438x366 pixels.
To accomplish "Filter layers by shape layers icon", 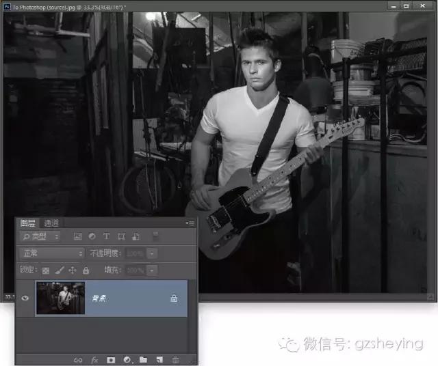I will (121, 237).
